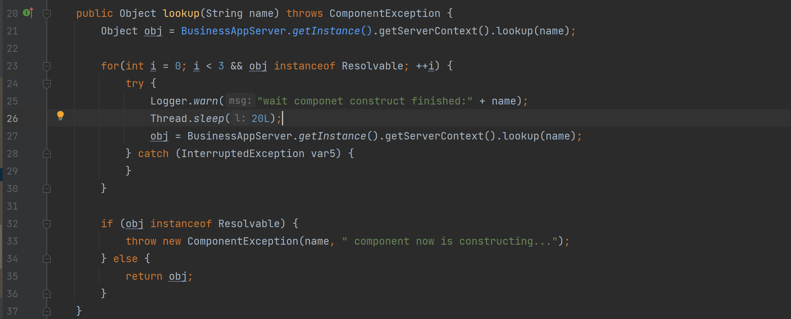Click the fold marker on the else line
Screen dimensions: 791x319
[x=47, y=259]
